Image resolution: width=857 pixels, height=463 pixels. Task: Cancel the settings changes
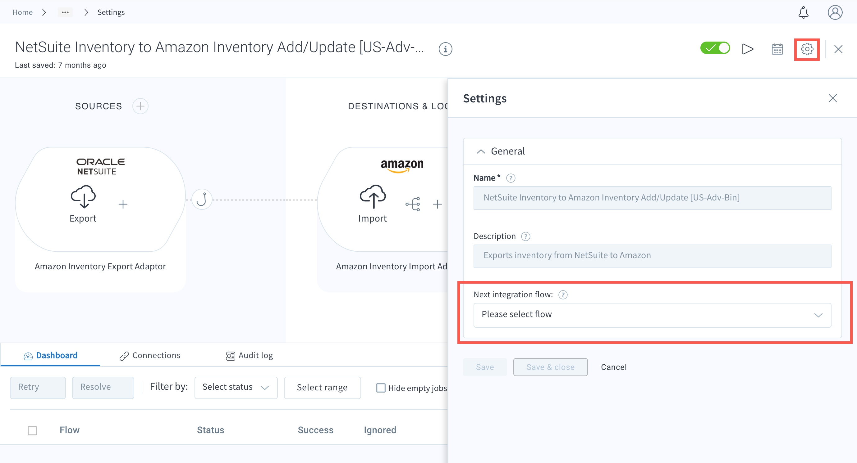613,367
